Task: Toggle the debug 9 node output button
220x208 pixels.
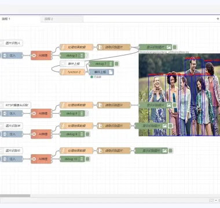Action: (87, 134)
